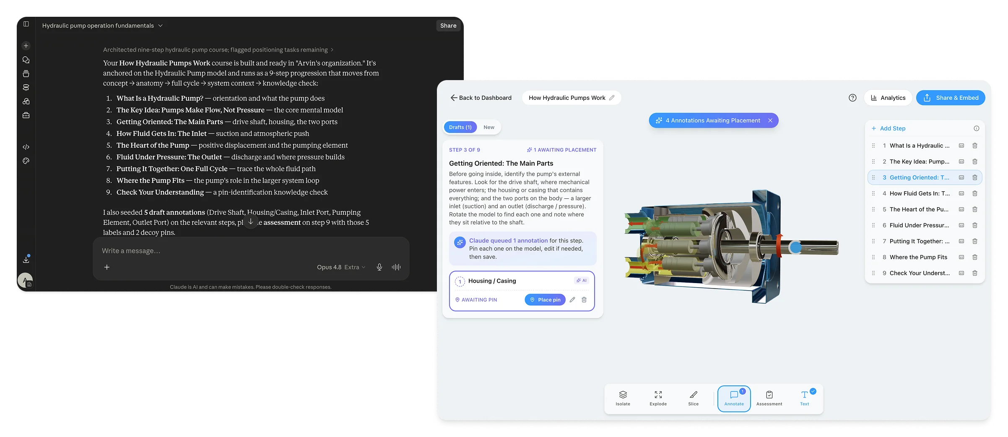Open caption icon for step 2 The Key Idea

961,161
